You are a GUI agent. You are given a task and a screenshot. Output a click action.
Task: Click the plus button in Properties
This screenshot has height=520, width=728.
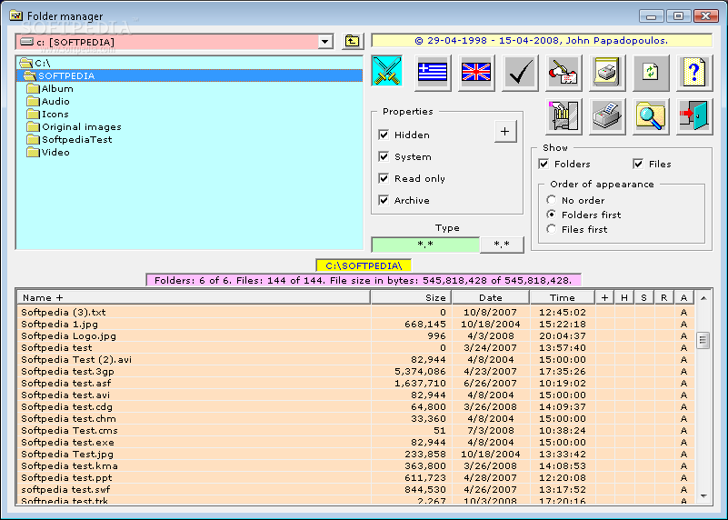[505, 132]
